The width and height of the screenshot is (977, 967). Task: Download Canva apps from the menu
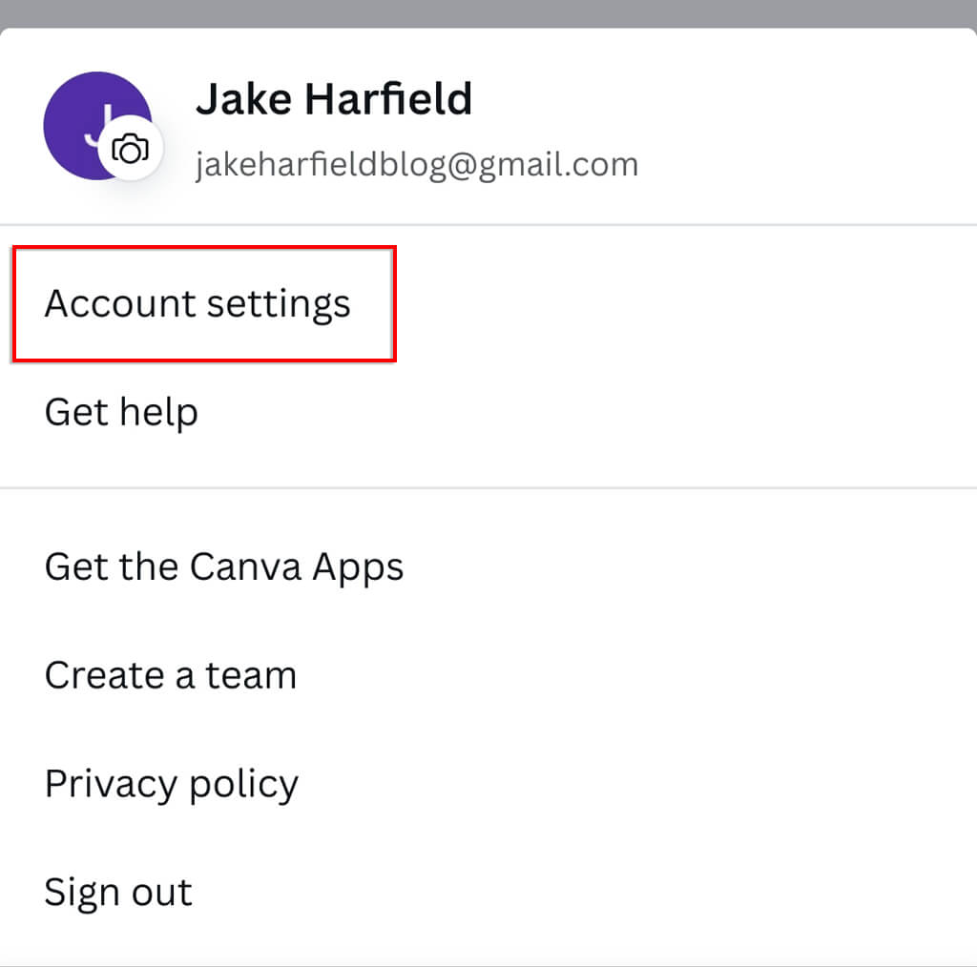[x=224, y=567]
